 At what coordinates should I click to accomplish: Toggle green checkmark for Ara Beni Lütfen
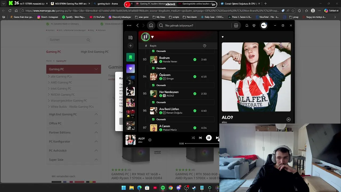[x=195, y=111]
